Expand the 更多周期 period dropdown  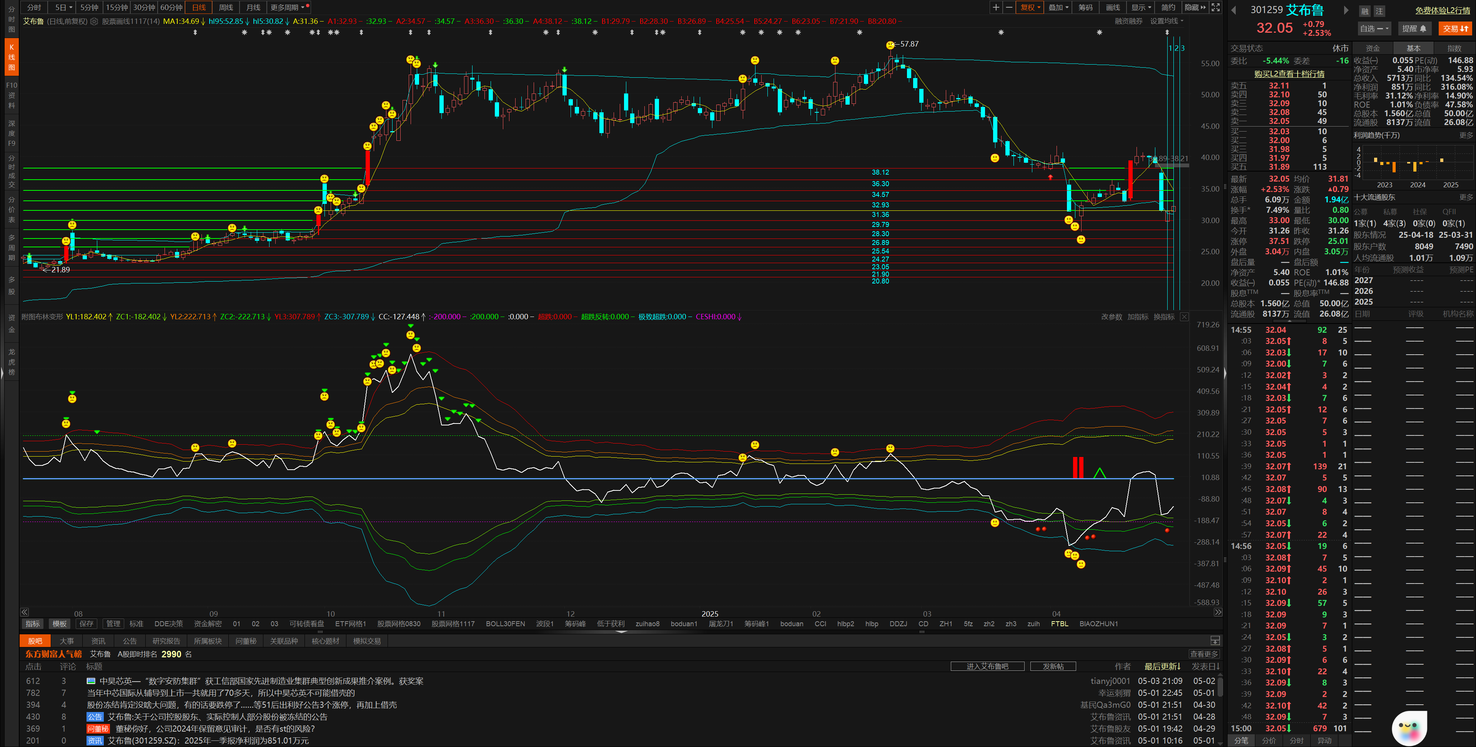(288, 7)
